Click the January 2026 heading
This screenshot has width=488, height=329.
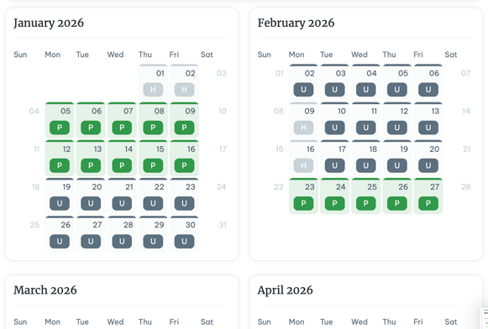(49, 23)
